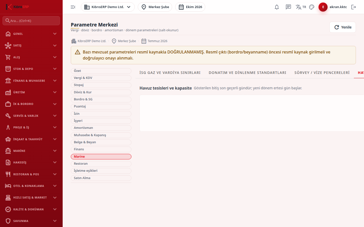This screenshot has height=227, width=364.
Task: Open the notifications bell
Action: [277, 7]
